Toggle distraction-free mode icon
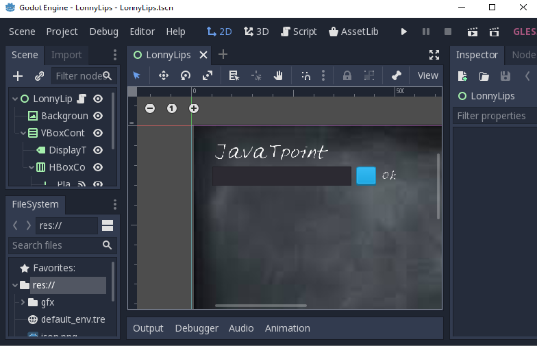537x346 pixels. [x=434, y=55]
